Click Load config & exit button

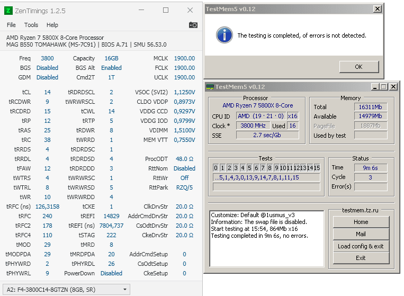point(361,246)
